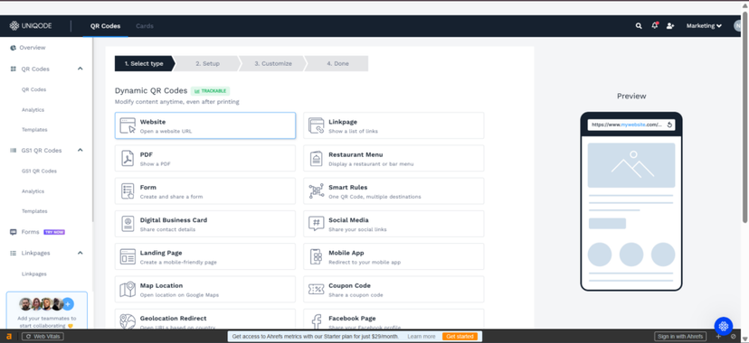Click the reload icon in preview

click(669, 125)
